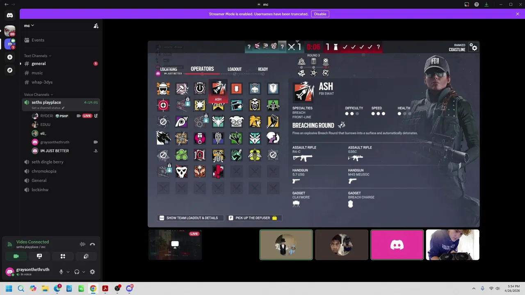The width and height of the screenshot is (525, 295).
Task: Open the soundboard button
Action: [x=86, y=256]
